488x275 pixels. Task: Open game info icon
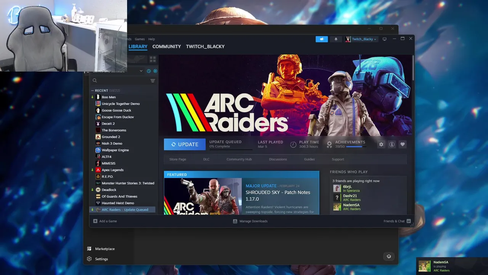392,144
